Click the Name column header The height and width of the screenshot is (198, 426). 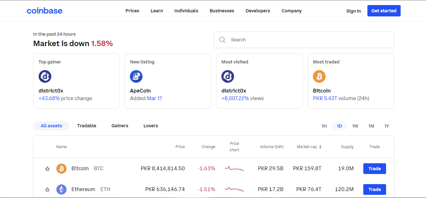61,147
